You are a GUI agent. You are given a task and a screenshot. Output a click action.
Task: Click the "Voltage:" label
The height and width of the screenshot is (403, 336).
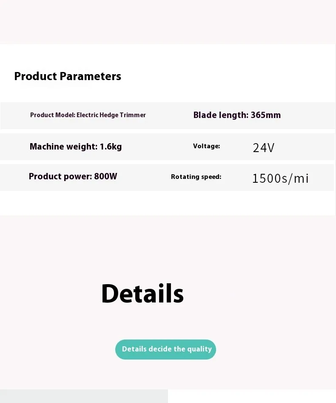[x=206, y=146]
